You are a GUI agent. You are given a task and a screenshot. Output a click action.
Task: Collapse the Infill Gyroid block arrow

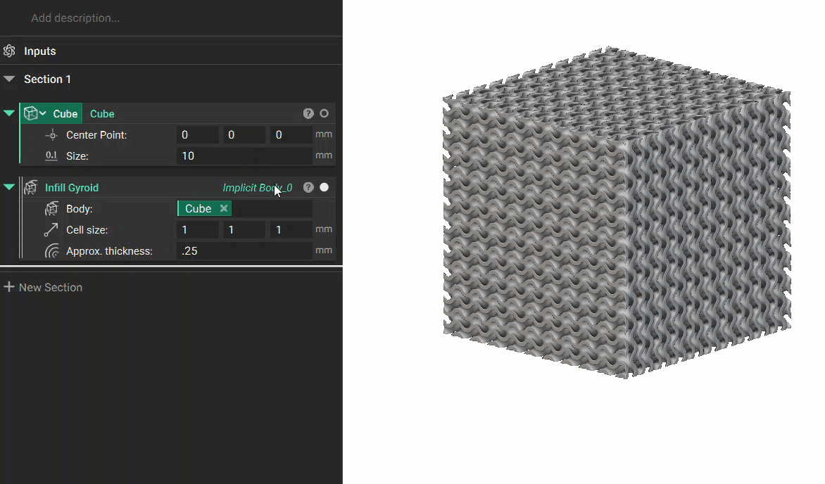(x=9, y=186)
